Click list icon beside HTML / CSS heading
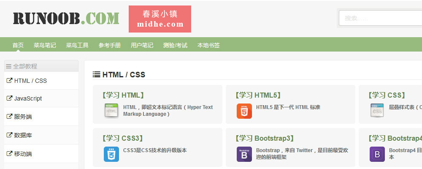422x169 pixels. pyautogui.click(x=96, y=74)
